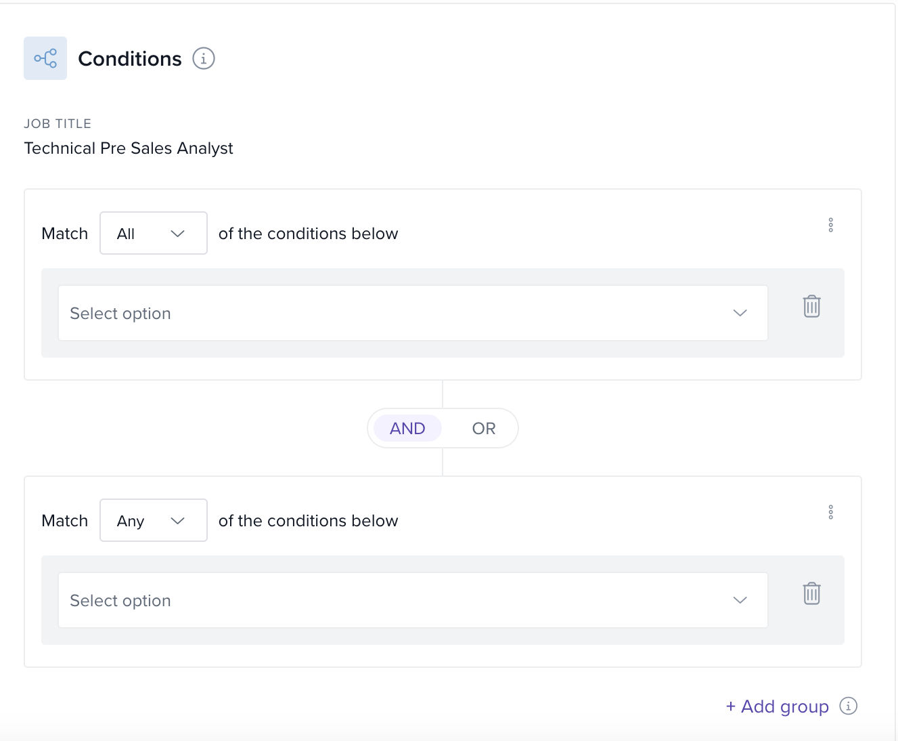
Task: Click the Conditions branch icon
Action: (45, 58)
